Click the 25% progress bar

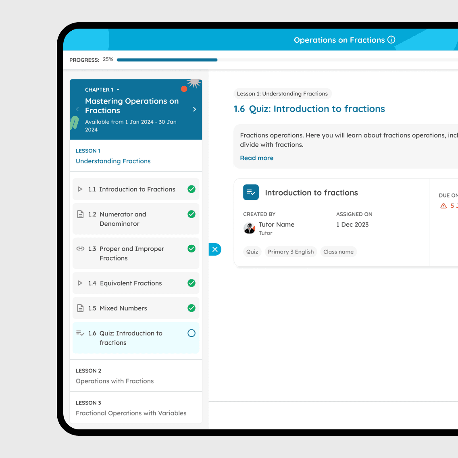click(167, 60)
